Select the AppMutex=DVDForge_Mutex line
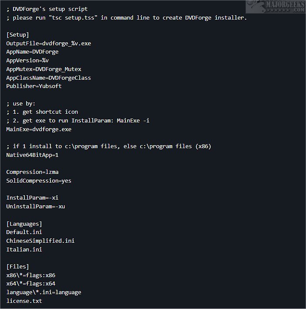The image size is (306, 309). [44, 69]
